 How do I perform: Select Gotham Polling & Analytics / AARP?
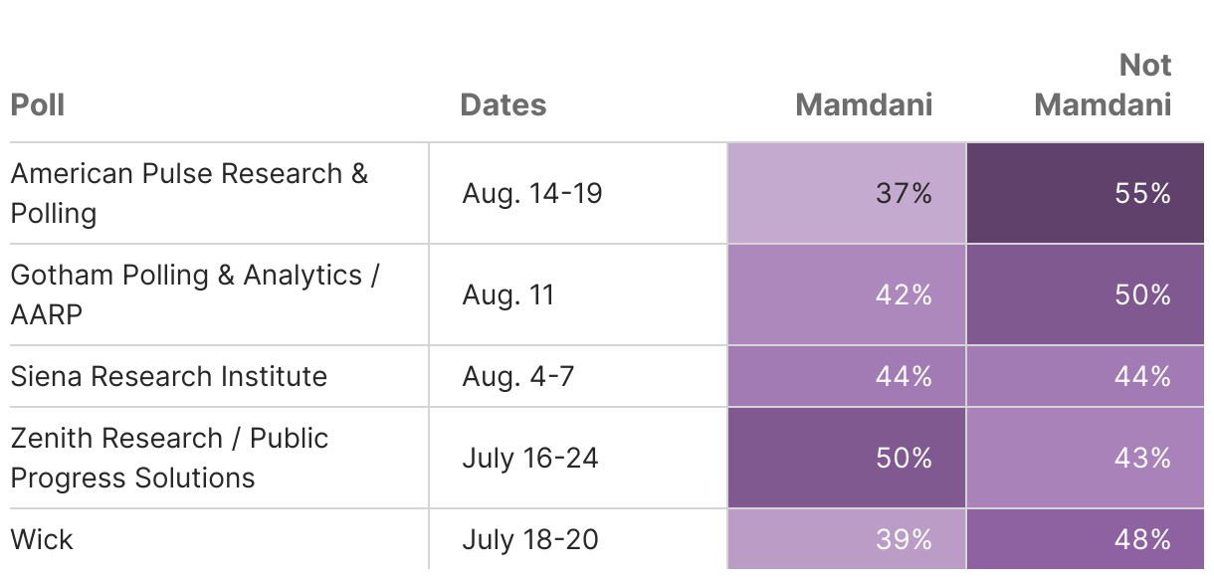tap(195, 294)
